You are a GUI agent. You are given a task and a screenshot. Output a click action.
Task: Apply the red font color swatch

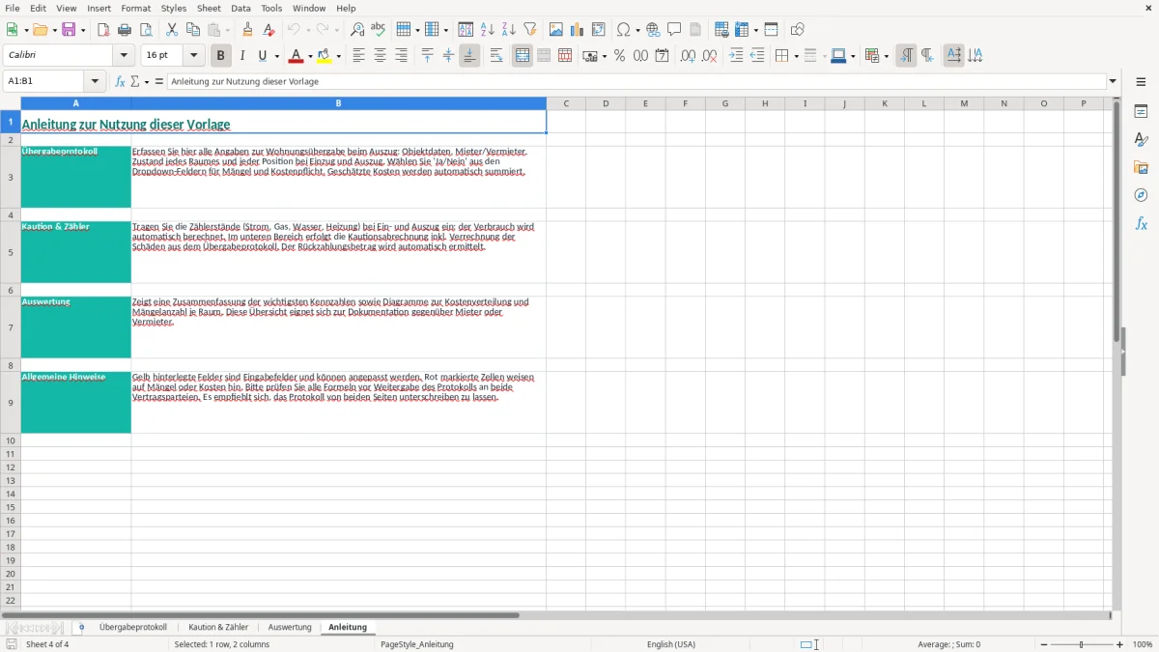tap(297, 56)
